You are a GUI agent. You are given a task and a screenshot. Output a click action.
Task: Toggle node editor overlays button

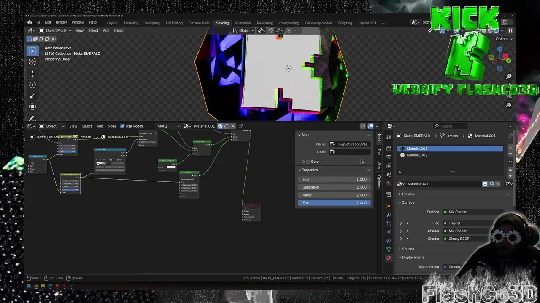point(370,126)
